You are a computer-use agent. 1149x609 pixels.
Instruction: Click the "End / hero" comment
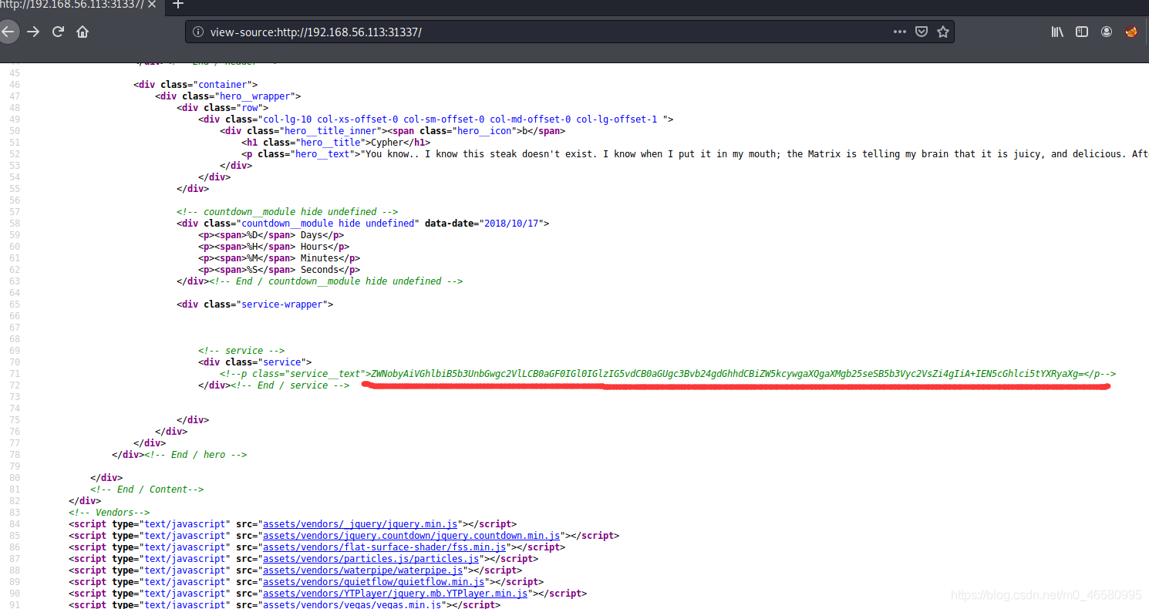click(x=197, y=455)
